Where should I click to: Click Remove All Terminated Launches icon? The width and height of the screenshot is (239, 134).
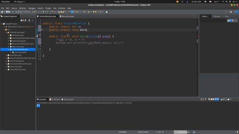point(206,99)
